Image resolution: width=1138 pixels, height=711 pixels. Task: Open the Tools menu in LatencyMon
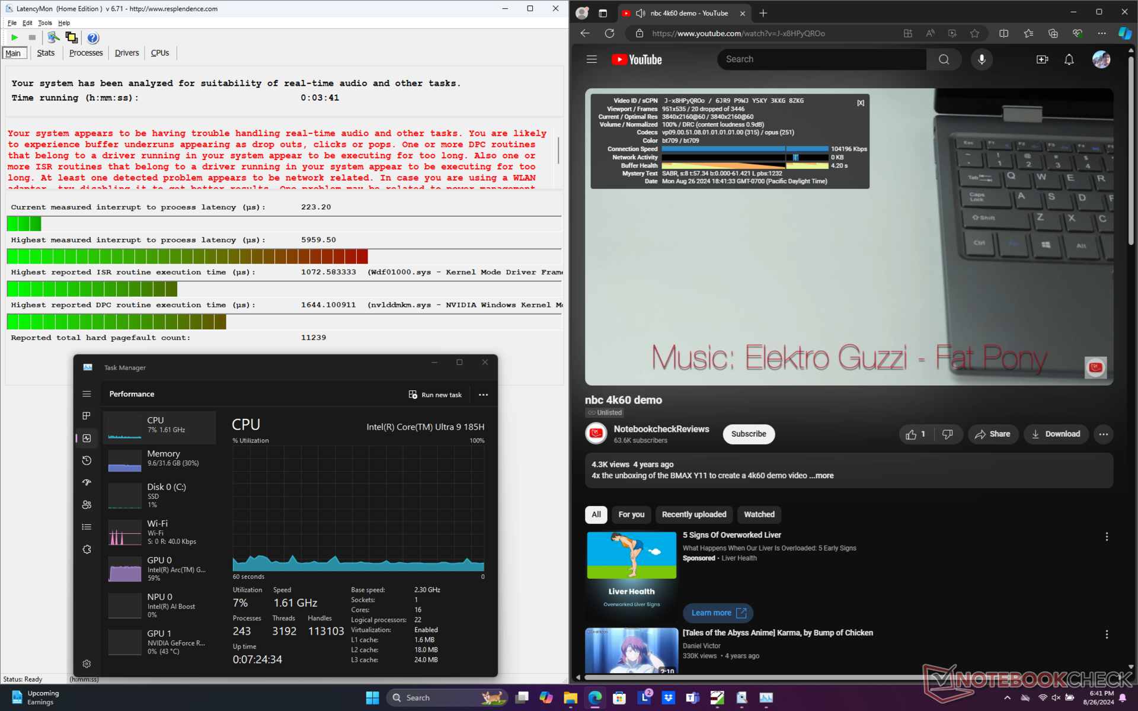click(x=44, y=23)
